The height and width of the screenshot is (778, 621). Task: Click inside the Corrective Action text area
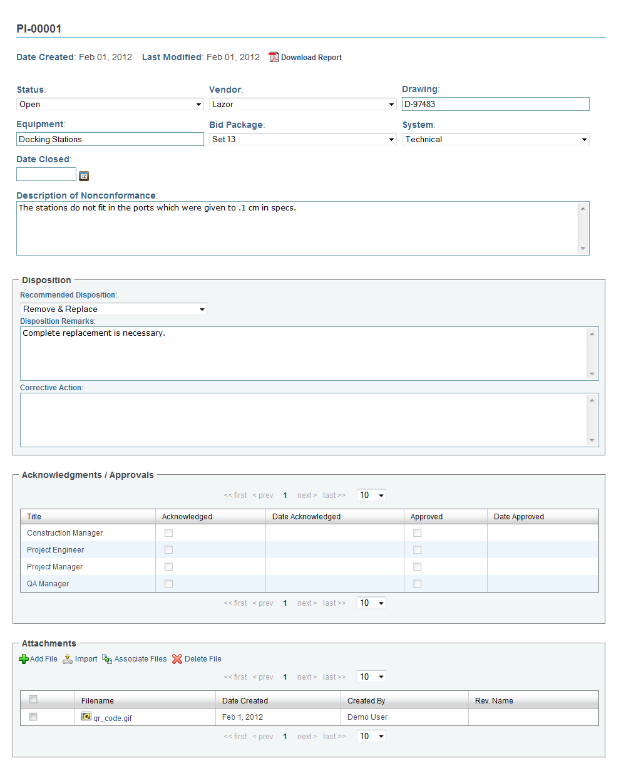click(x=309, y=420)
